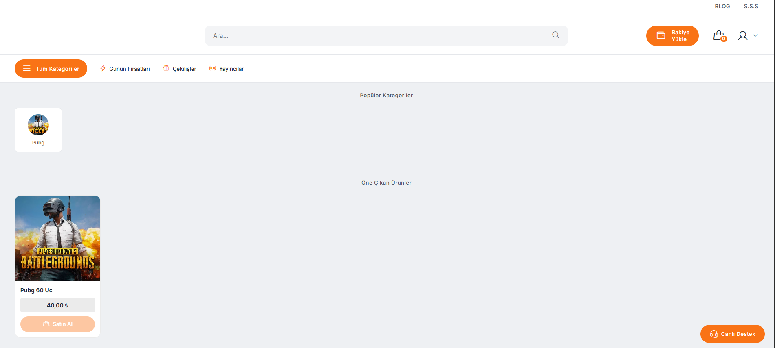This screenshot has height=348, width=775.
Task: Click the 40,00 ₺ price label
Action: (x=57, y=305)
